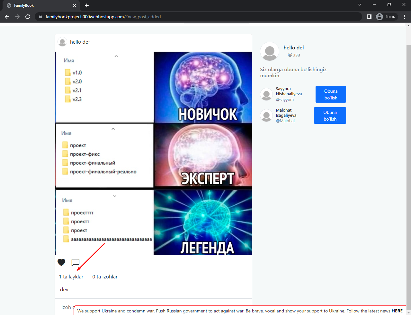Select the FamilyBook tab
The height and width of the screenshot is (315, 411).
40,5
